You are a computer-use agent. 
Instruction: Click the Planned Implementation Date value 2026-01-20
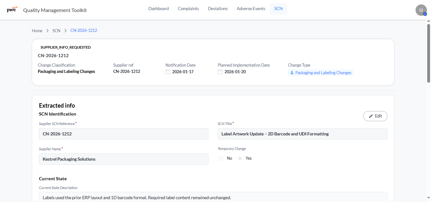pos(235,72)
